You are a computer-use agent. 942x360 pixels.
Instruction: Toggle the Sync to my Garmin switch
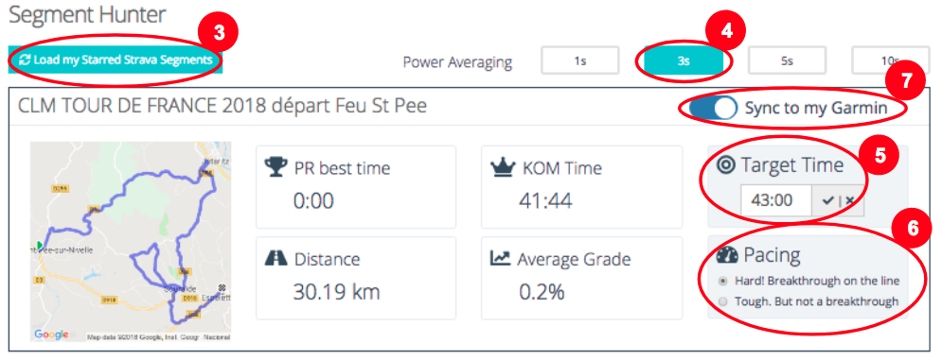coord(713,108)
